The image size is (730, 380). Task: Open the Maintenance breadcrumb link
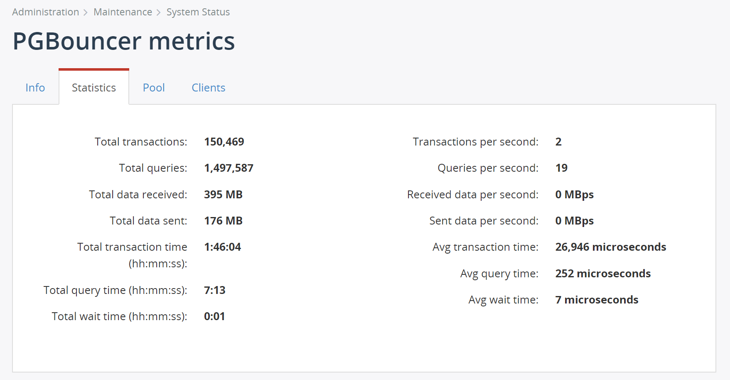click(123, 12)
